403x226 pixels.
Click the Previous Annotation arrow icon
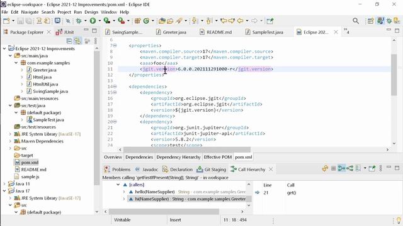208,21
